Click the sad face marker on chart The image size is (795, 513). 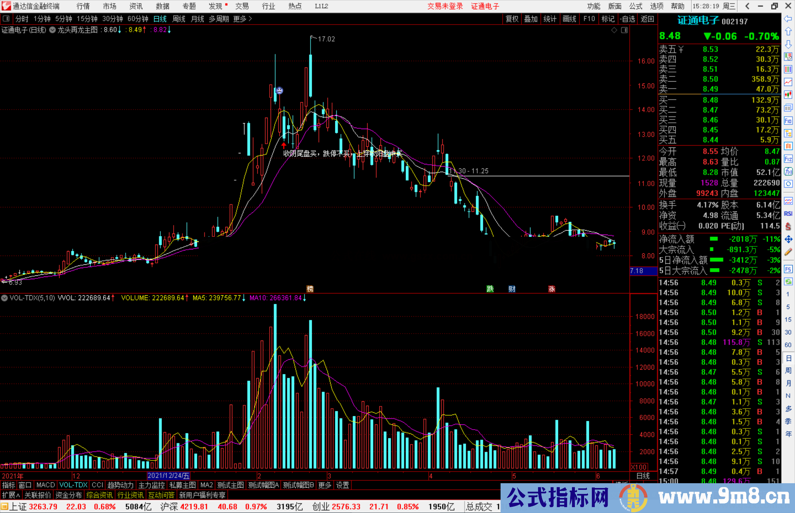[280, 90]
